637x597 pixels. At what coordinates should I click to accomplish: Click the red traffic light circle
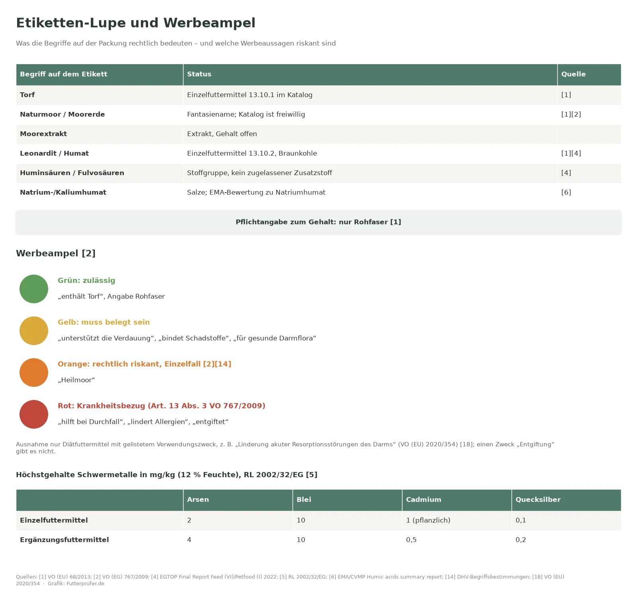pyautogui.click(x=34, y=414)
